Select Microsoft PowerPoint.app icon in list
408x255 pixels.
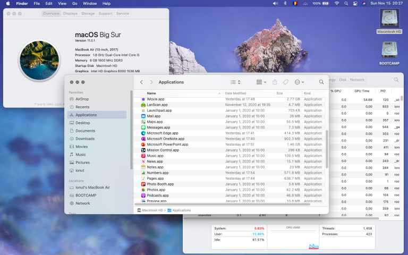143,144
